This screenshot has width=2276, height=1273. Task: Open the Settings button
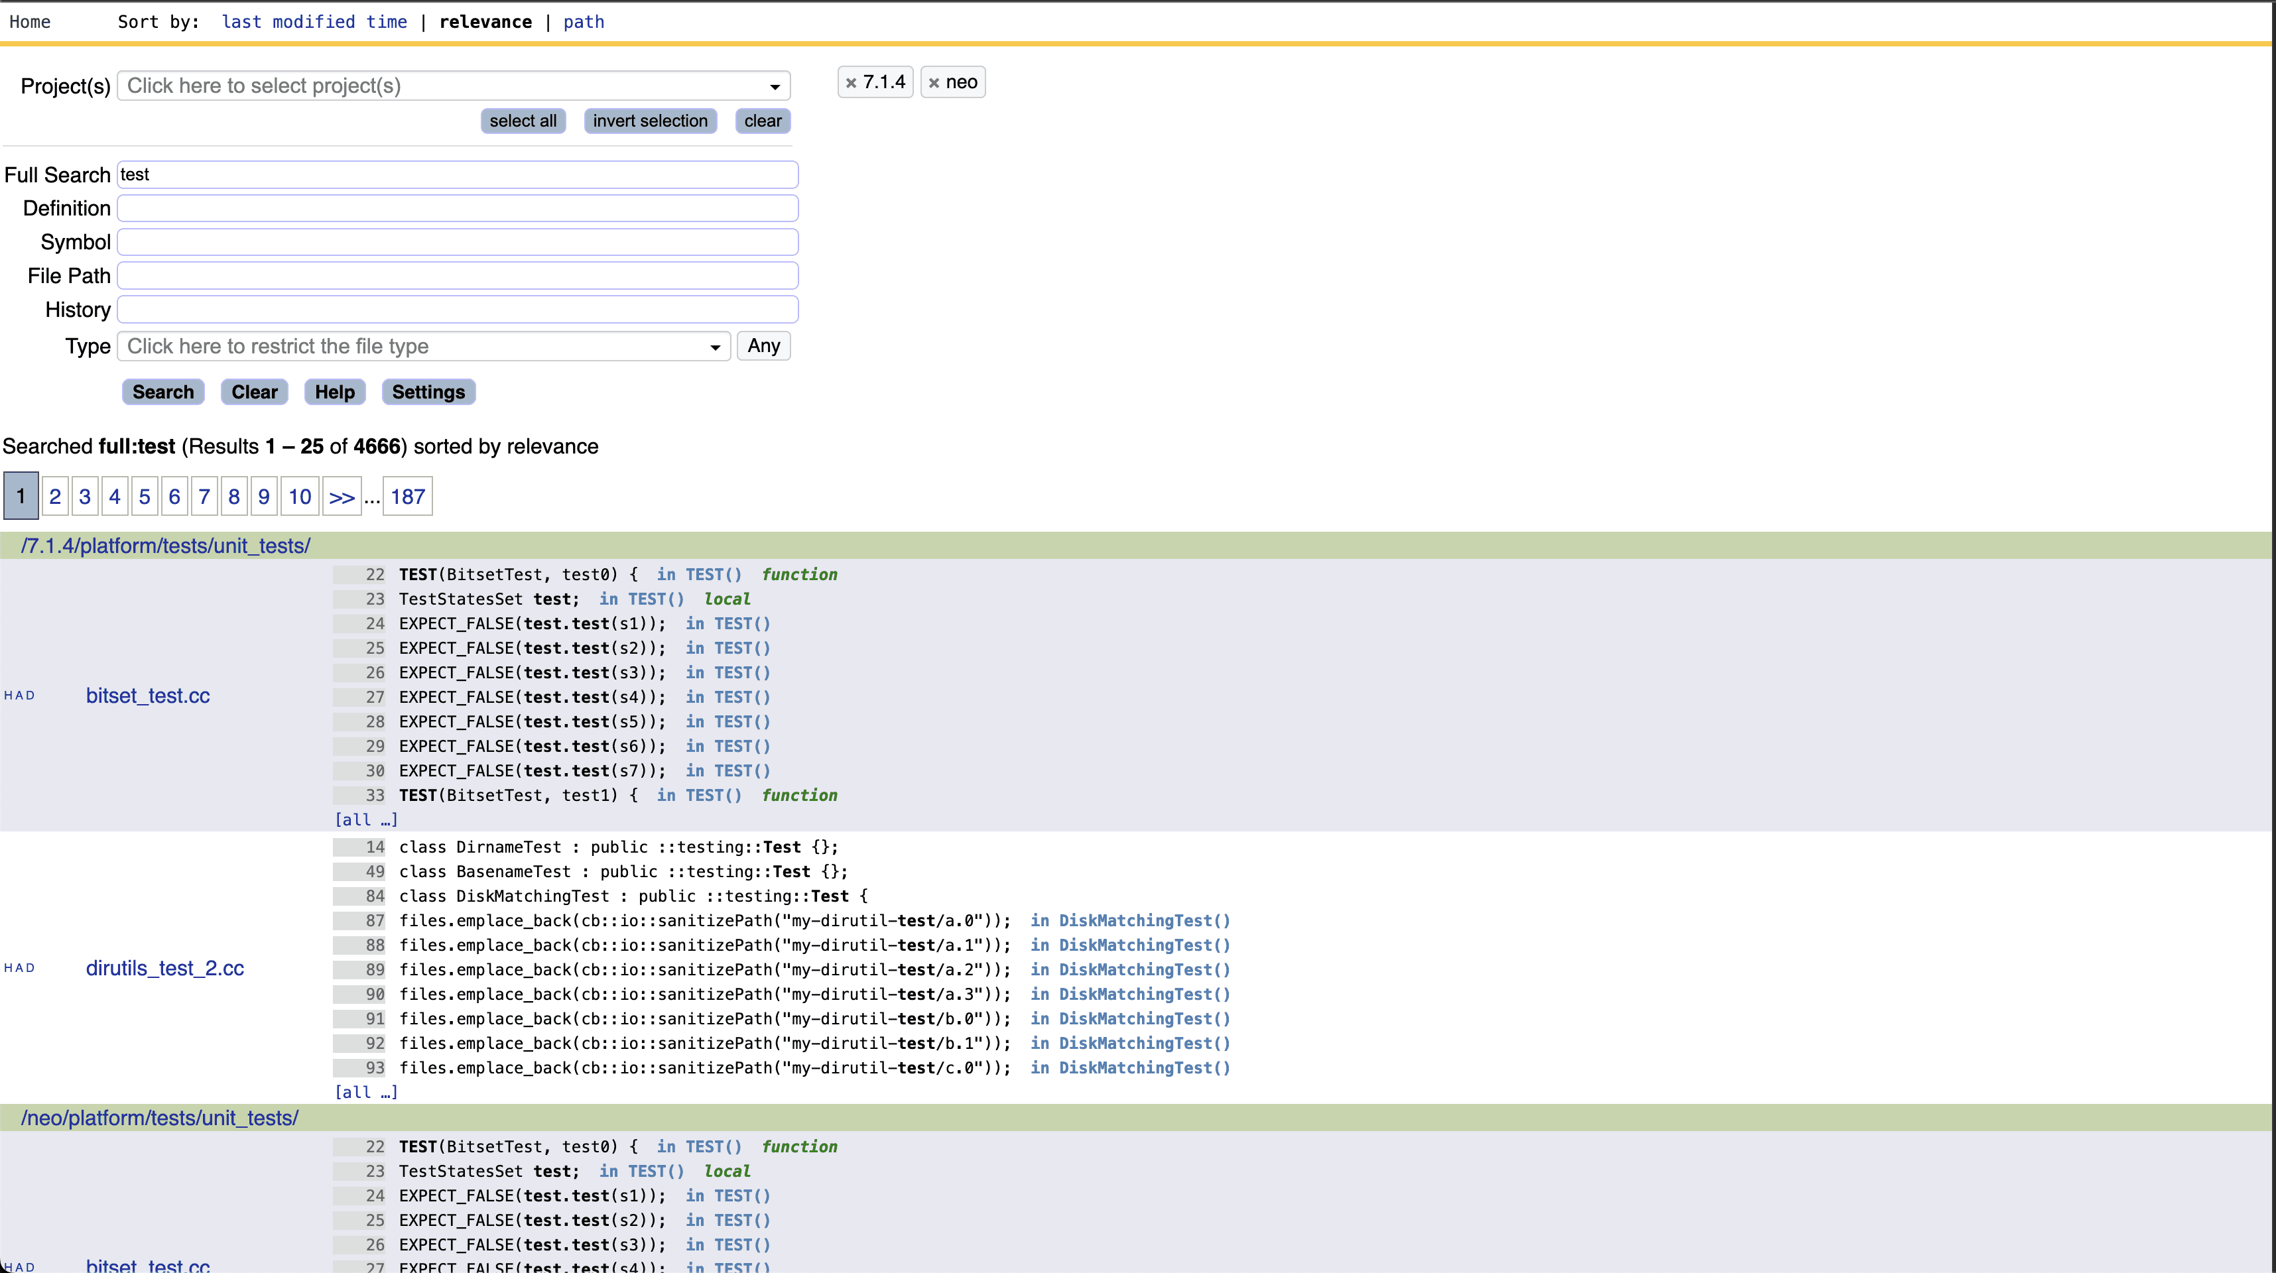pos(428,391)
